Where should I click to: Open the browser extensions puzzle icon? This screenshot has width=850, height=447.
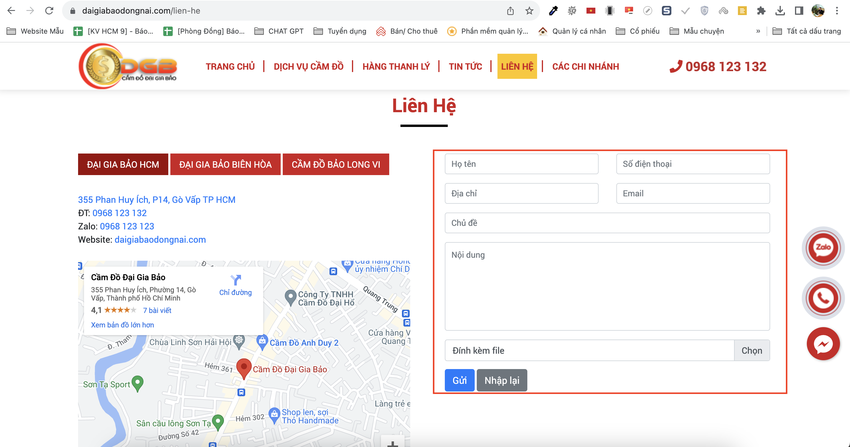tap(762, 10)
